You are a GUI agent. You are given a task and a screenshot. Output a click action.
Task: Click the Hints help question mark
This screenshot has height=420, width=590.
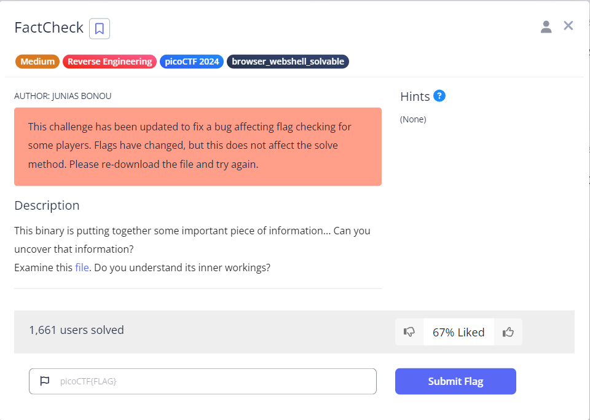439,96
